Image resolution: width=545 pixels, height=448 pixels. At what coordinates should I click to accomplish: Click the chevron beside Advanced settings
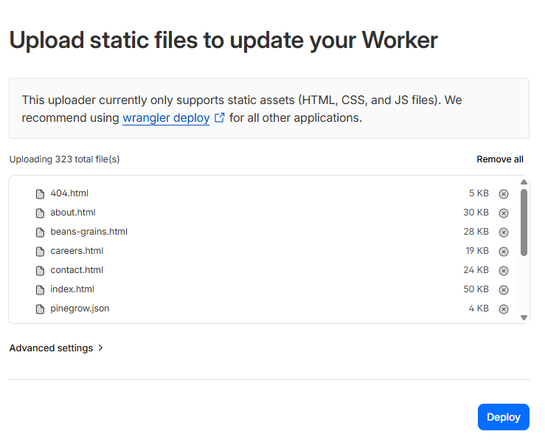coord(100,348)
